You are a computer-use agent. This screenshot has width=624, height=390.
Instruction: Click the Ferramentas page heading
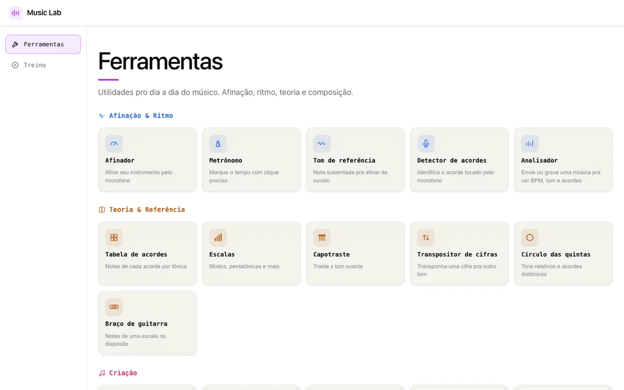point(160,61)
